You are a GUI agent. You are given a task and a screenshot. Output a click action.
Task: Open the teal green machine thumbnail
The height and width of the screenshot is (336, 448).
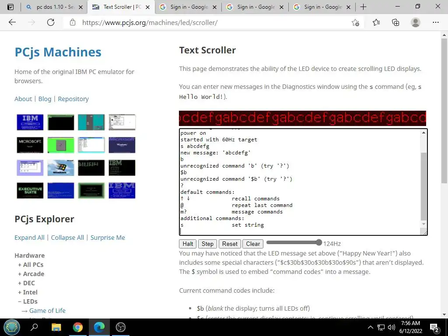click(x=91, y=122)
